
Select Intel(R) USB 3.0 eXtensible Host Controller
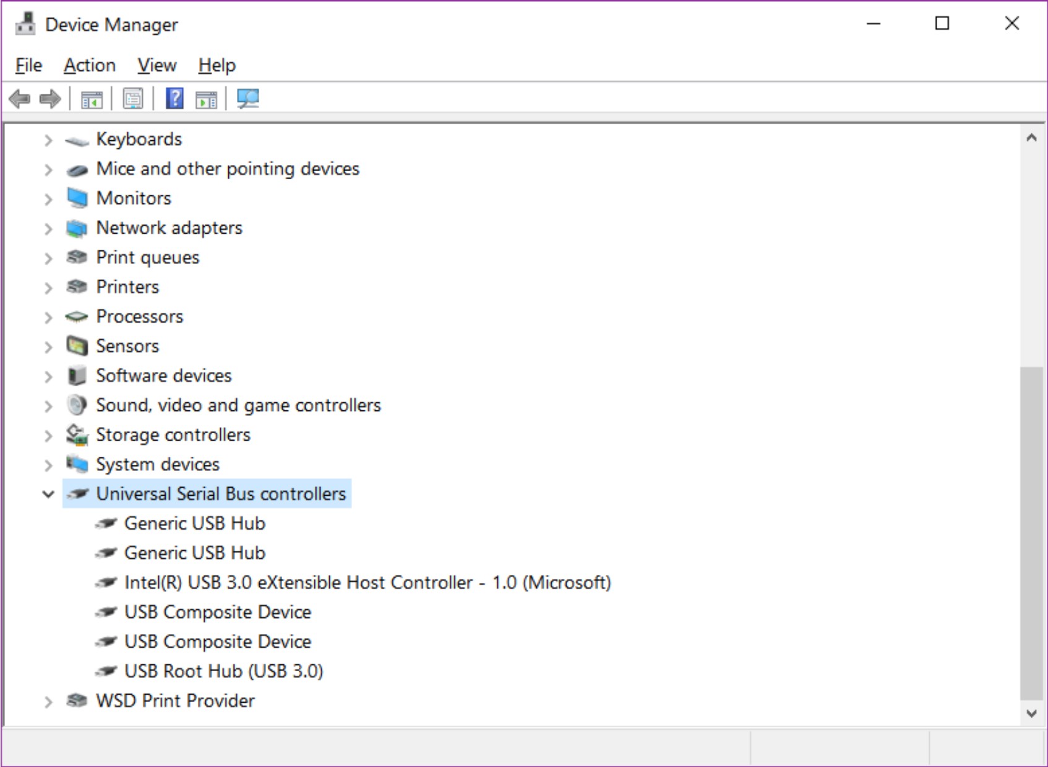click(367, 583)
